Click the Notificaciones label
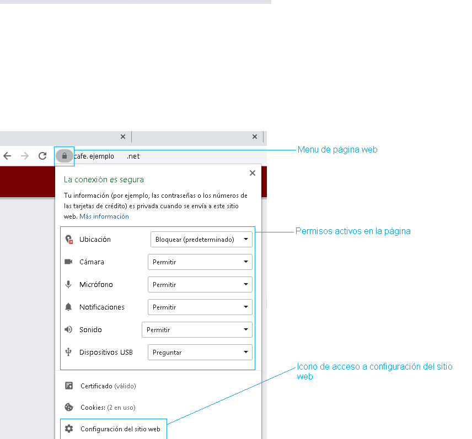 coord(102,307)
